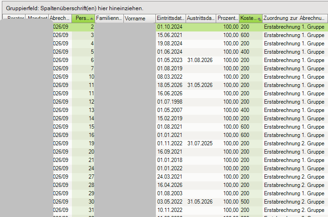Click entry date 01.01.2022
Screen dimensions: 328x217
click(170, 168)
